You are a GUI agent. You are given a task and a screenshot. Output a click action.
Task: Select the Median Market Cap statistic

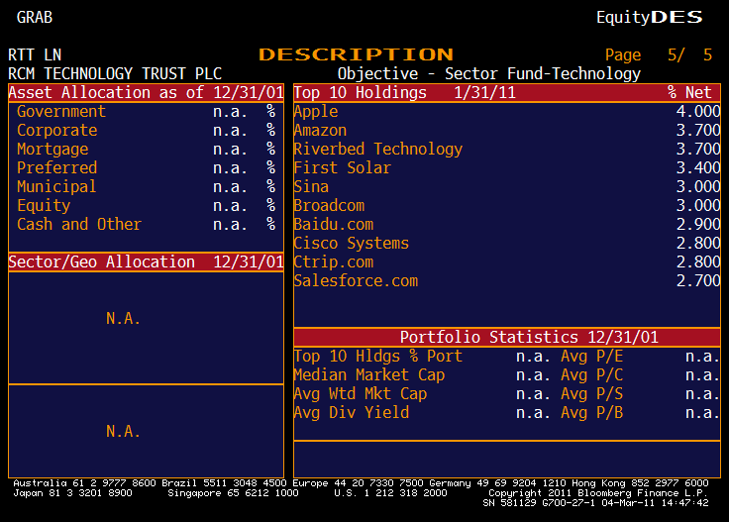pyautogui.click(x=368, y=375)
